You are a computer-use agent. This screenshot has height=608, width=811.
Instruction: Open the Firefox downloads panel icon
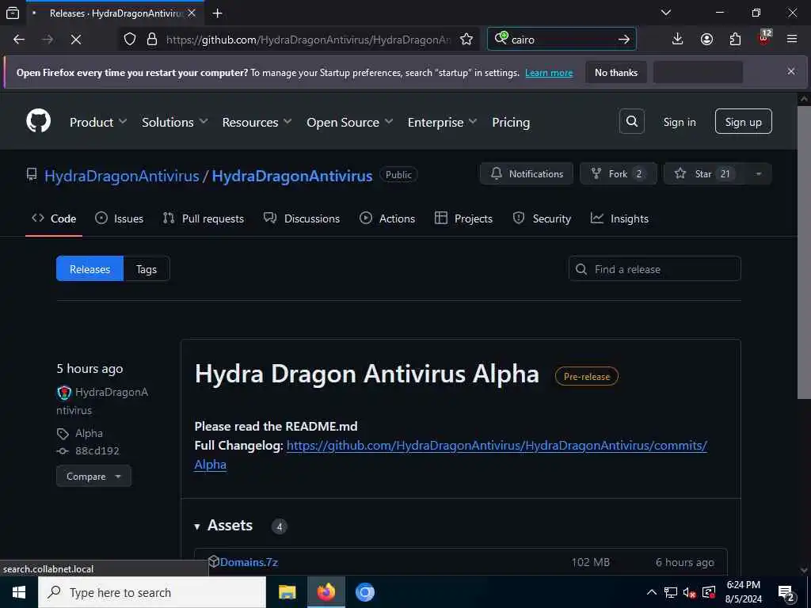point(677,40)
